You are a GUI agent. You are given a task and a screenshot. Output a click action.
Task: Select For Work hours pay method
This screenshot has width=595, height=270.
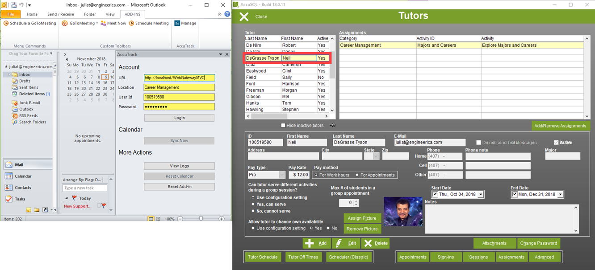click(x=316, y=175)
